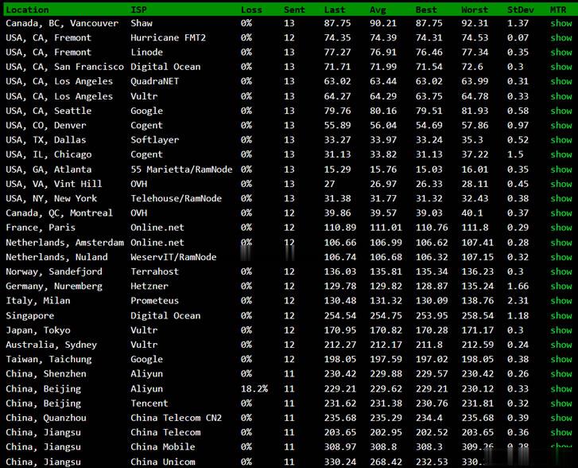Click 'show' for WeservIT/RamNode Nuland

pyautogui.click(x=561, y=257)
